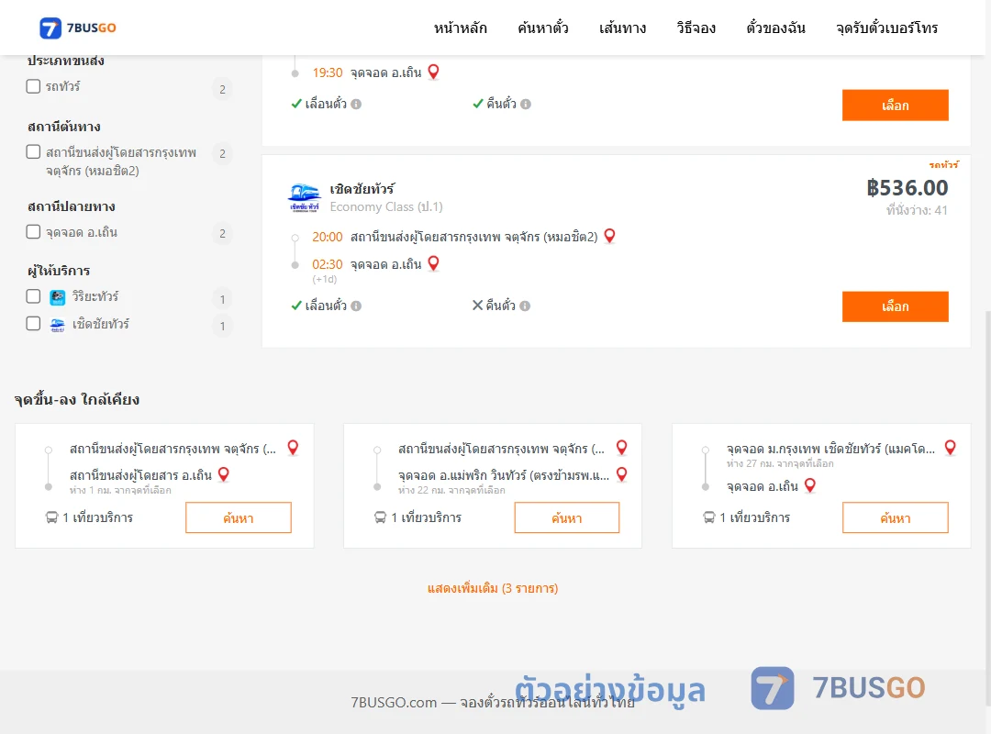Tick the หมอชิต2 origin station checkbox
The width and height of the screenshot is (991, 734).
pos(34,151)
